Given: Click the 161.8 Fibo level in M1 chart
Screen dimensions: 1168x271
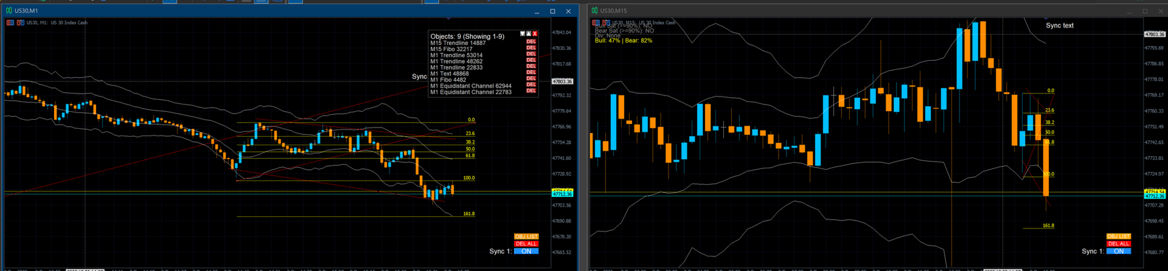Looking at the screenshot, I should coord(468,214).
